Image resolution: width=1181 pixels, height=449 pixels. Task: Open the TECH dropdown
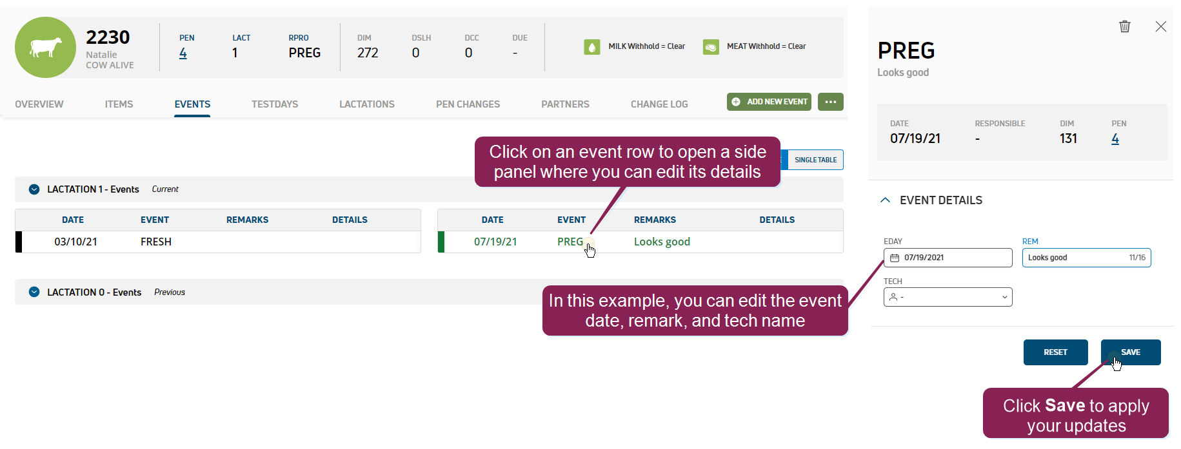(948, 297)
